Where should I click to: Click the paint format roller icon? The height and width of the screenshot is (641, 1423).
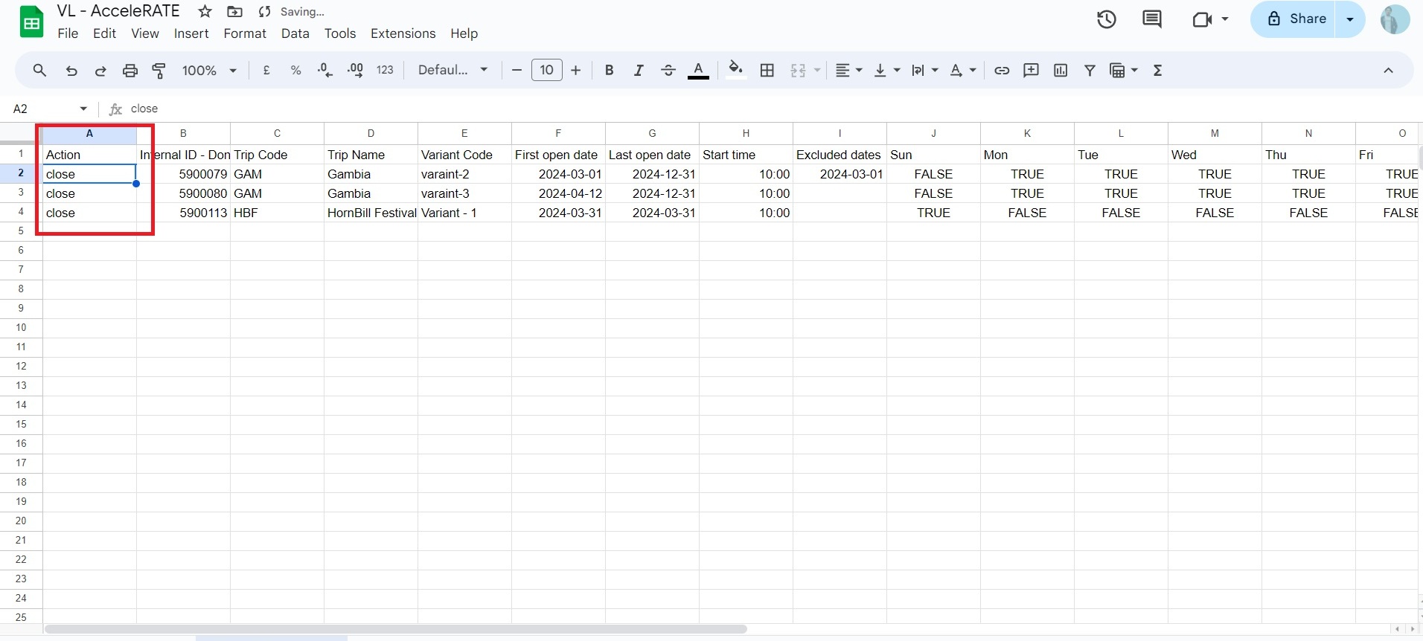pyautogui.click(x=159, y=71)
